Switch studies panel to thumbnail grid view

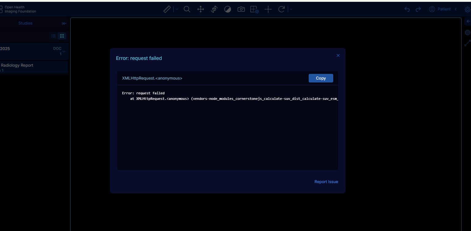[62, 36]
